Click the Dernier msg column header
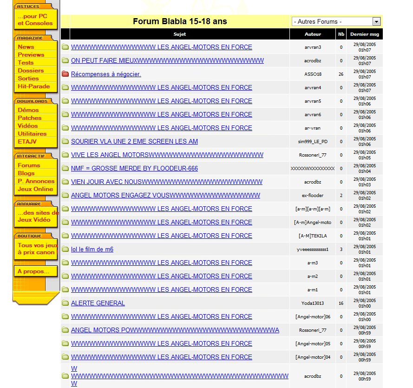This screenshot has height=388, width=413. [x=365, y=34]
